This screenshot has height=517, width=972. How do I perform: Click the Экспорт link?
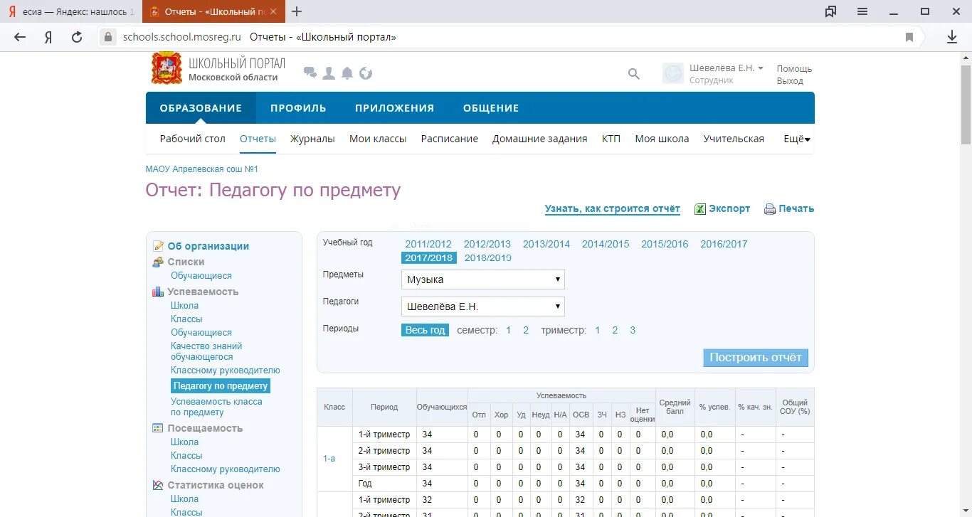729,209
